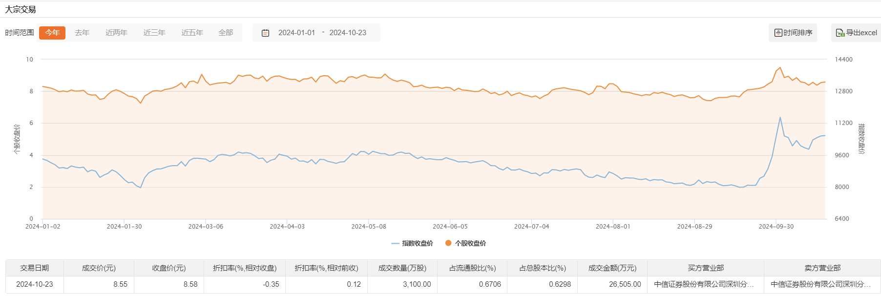
Task: Click the 卖方营业部 cell in the 2024-10-23 row
Action: point(820,284)
